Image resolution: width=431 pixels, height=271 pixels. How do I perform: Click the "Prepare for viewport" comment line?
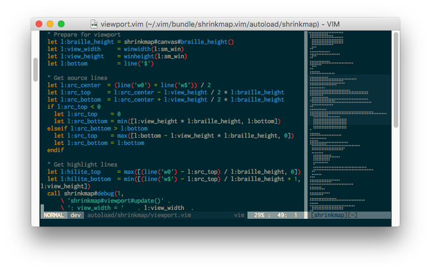[84, 34]
